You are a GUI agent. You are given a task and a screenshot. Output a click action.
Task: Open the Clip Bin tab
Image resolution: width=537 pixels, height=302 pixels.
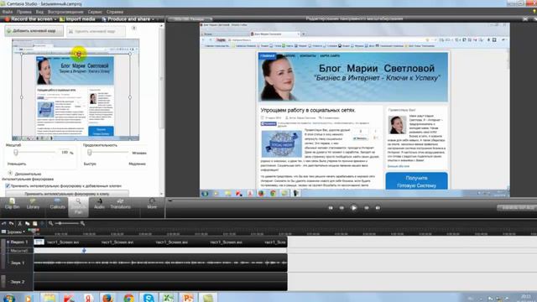pyautogui.click(x=12, y=204)
